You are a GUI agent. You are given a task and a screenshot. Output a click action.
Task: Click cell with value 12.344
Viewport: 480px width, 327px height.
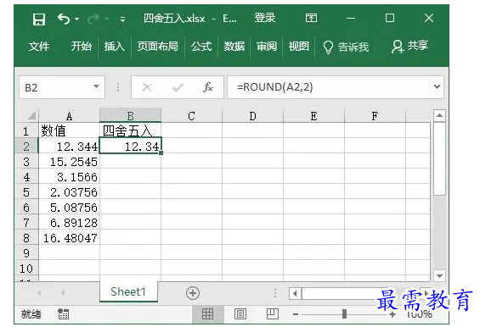point(69,147)
